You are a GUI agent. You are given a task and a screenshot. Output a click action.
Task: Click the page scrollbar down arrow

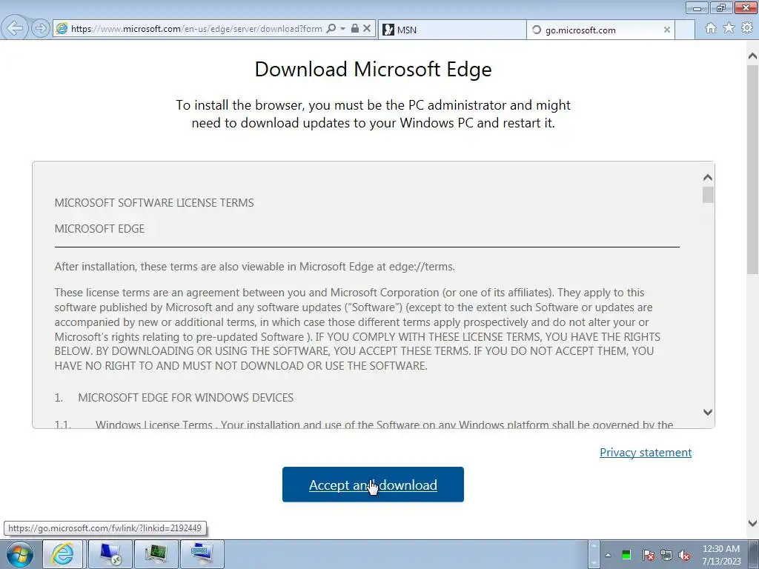click(752, 523)
